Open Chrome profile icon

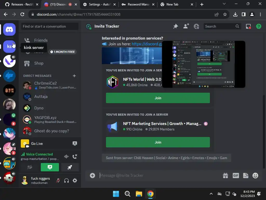[x=252, y=15]
